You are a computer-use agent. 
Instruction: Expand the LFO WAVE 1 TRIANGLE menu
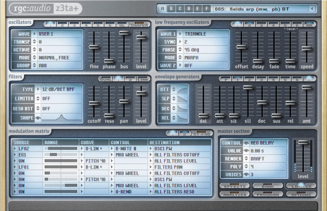(180, 34)
